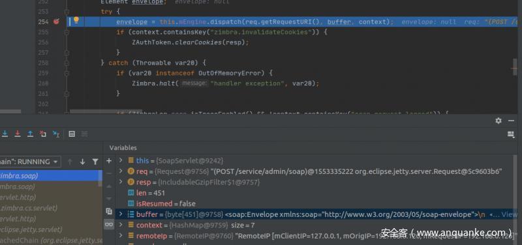This screenshot has width=522, height=245.
Task: Click the plus icon to add a watch
Action: pos(109,161)
